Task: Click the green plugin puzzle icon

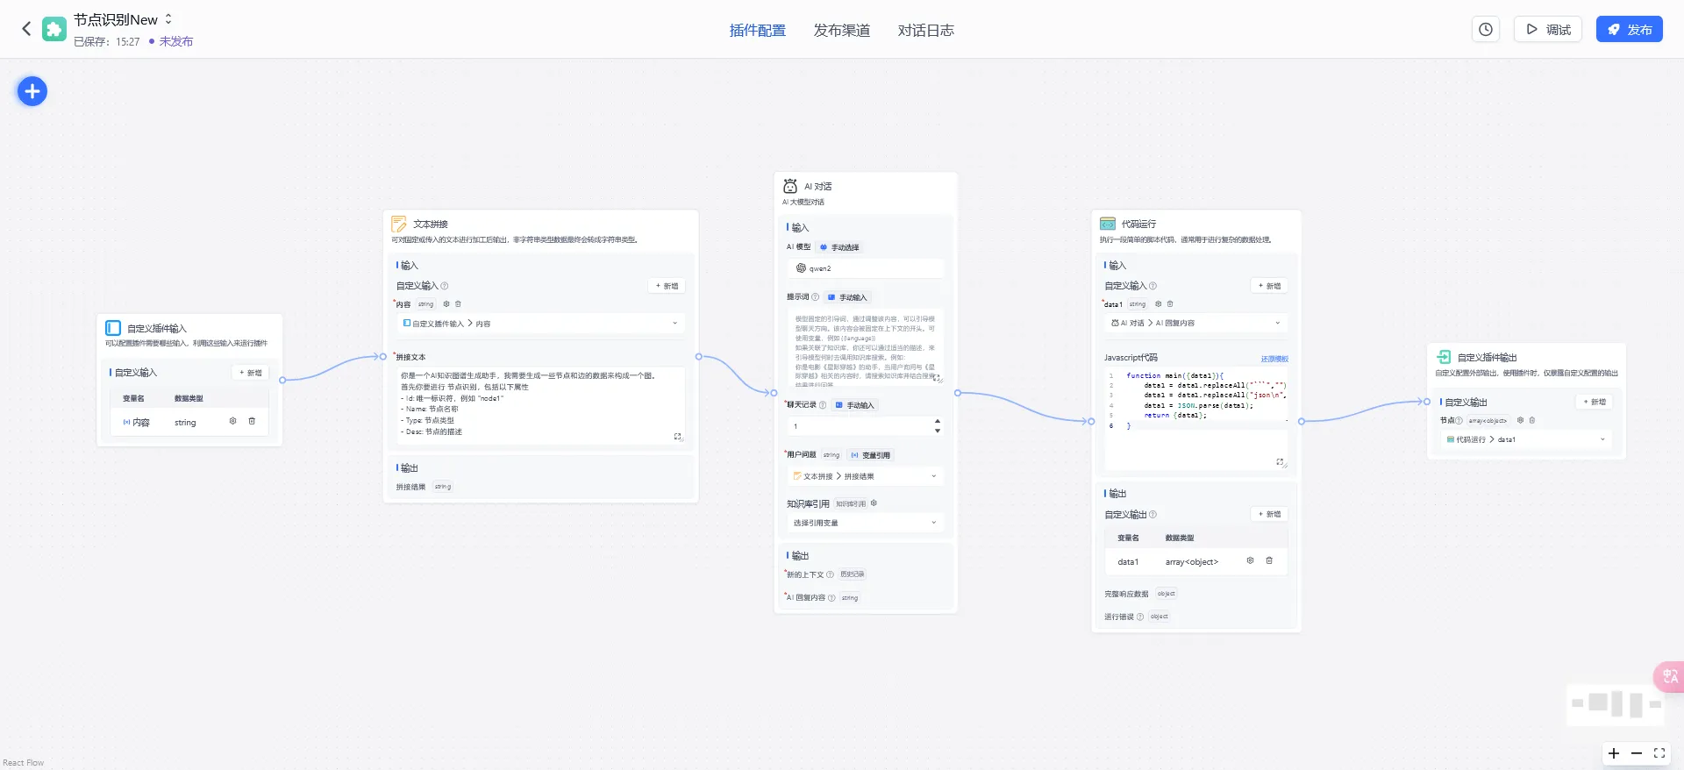Action: pyautogui.click(x=54, y=29)
